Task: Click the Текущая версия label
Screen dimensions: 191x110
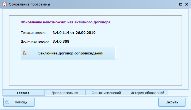Action: (33, 33)
